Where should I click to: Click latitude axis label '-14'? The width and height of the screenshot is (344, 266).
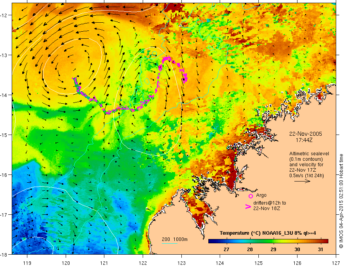coord(4,95)
